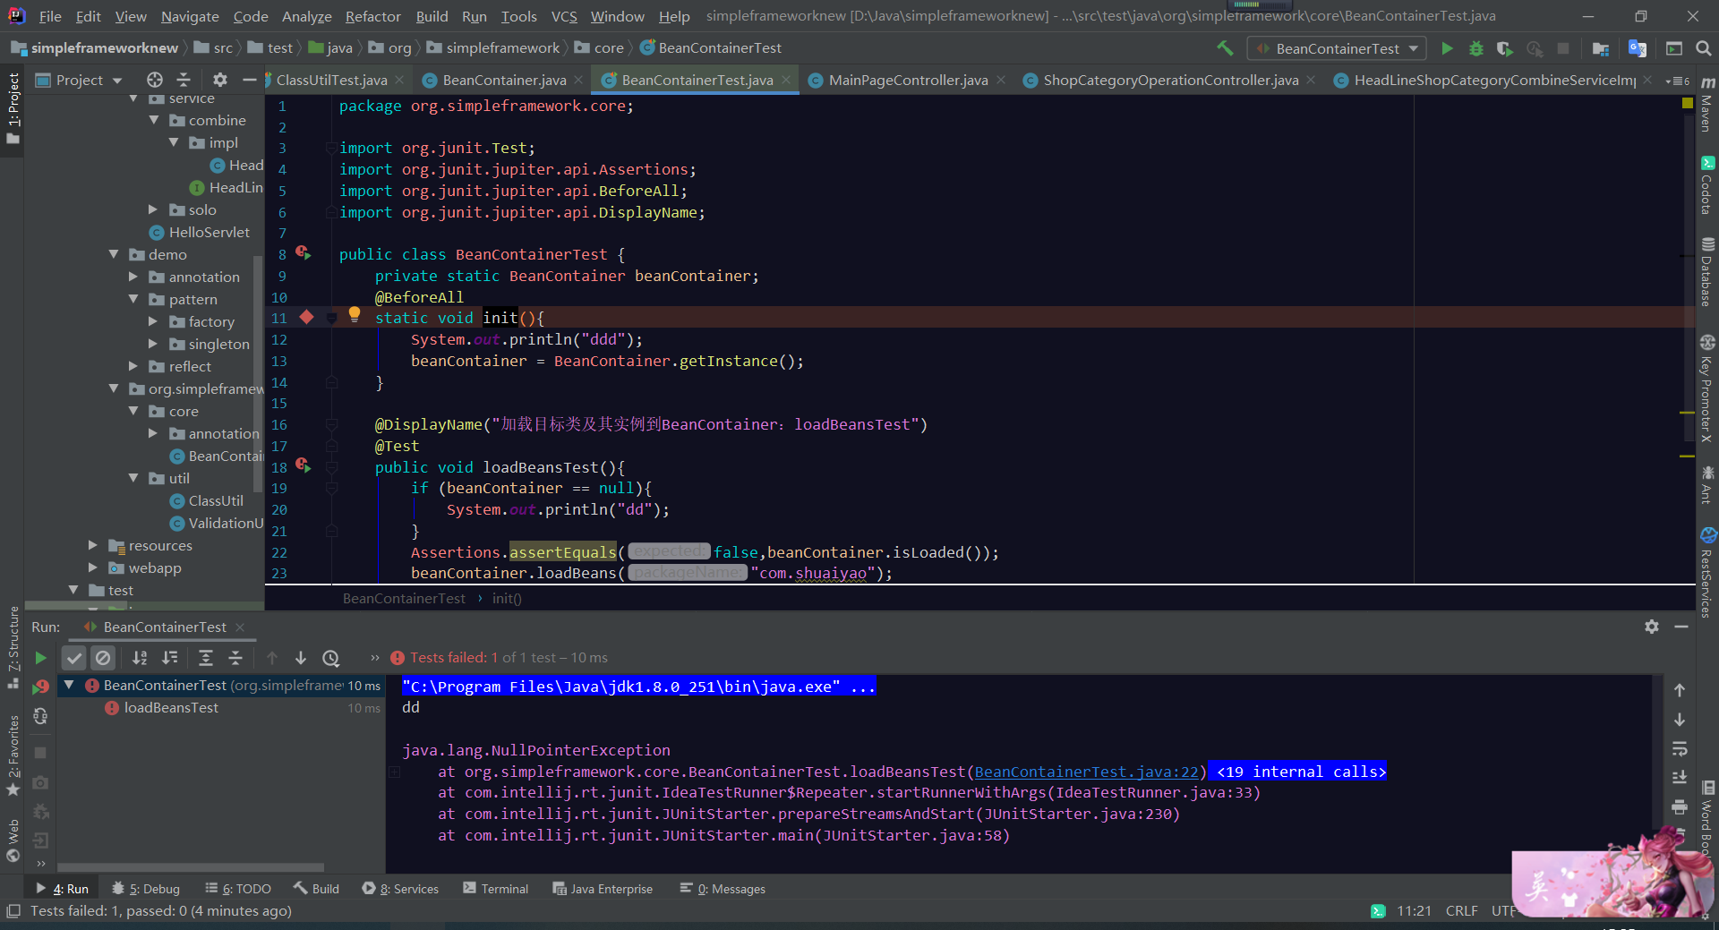Click the simpleframework breadcrumb in navigation bar
The height and width of the screenshot is (930, 1719).
[x=502, y=48]
